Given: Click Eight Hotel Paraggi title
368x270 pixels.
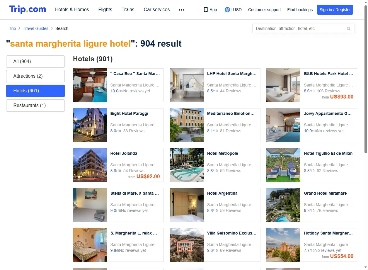Looking at the screenshot, I should pyautogui.click(x=129, y=113).
